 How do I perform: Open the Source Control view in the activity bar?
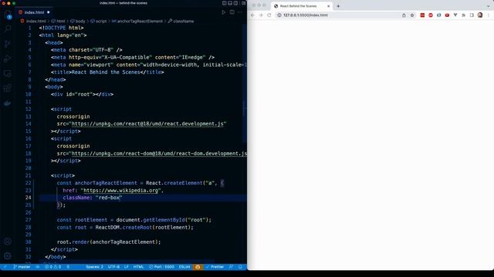point(8,44)
